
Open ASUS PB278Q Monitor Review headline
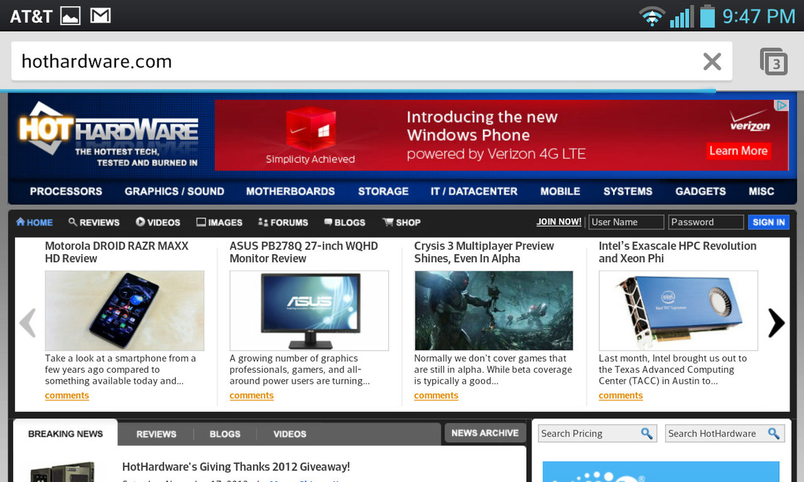click(304, 252)
